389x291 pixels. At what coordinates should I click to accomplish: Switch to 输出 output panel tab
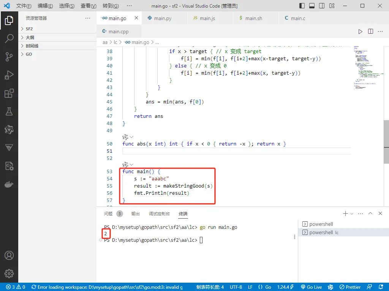[x=136, y=214]
